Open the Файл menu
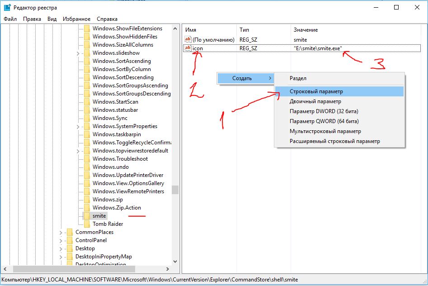 pos(10,19)
